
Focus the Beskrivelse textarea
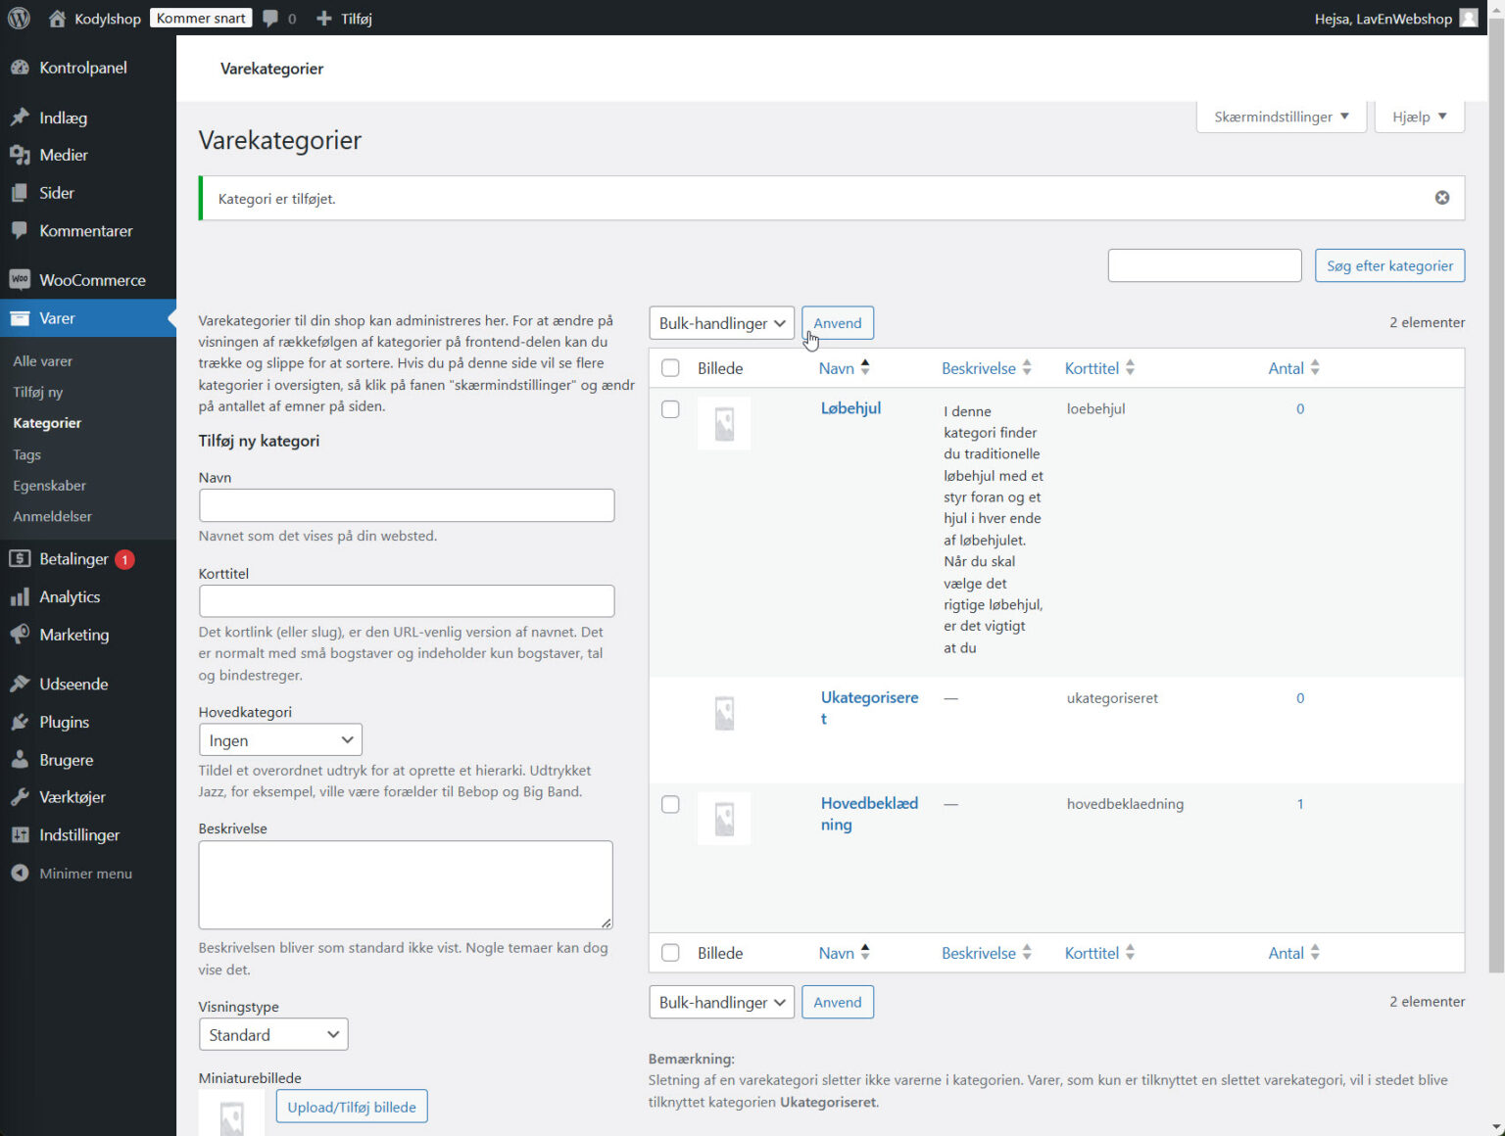click(x=406, y=885)
